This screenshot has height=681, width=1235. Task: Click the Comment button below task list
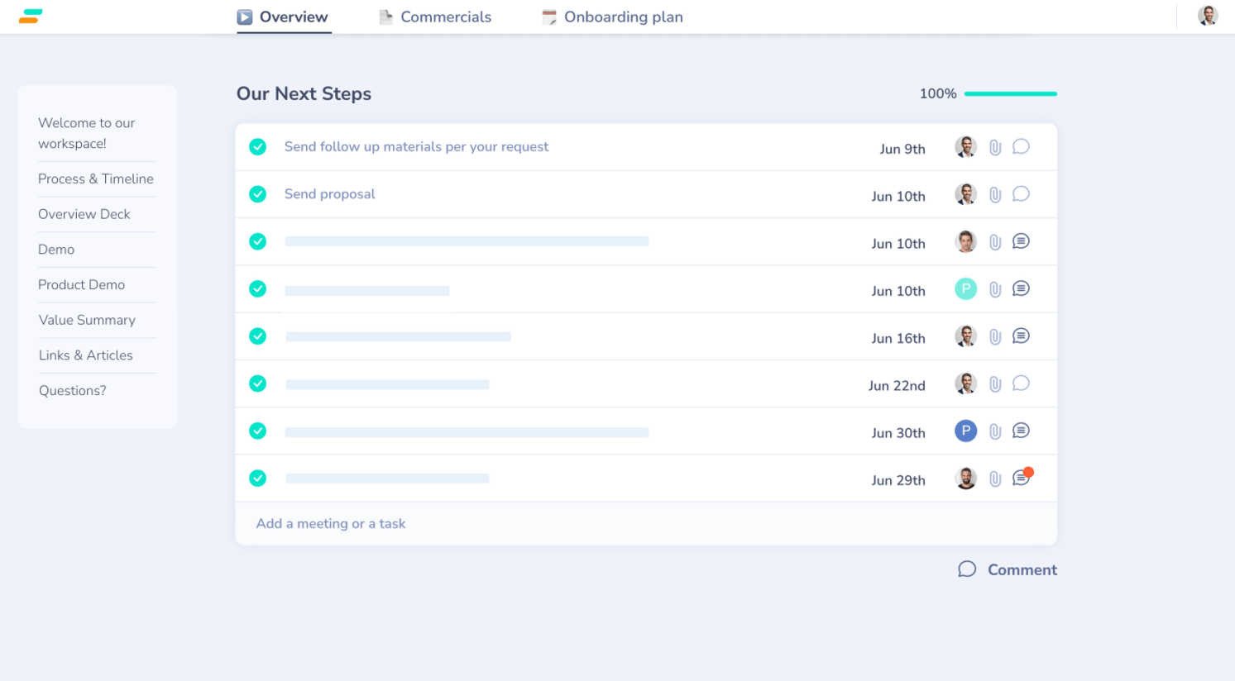[1008, 569]
